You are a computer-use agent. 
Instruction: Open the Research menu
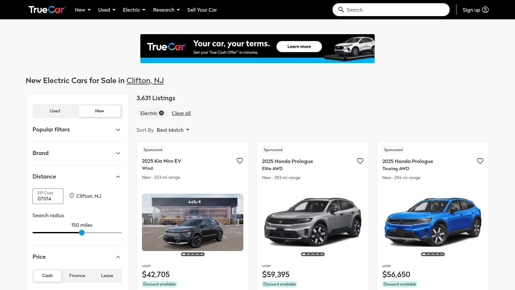tap(166, 10)
